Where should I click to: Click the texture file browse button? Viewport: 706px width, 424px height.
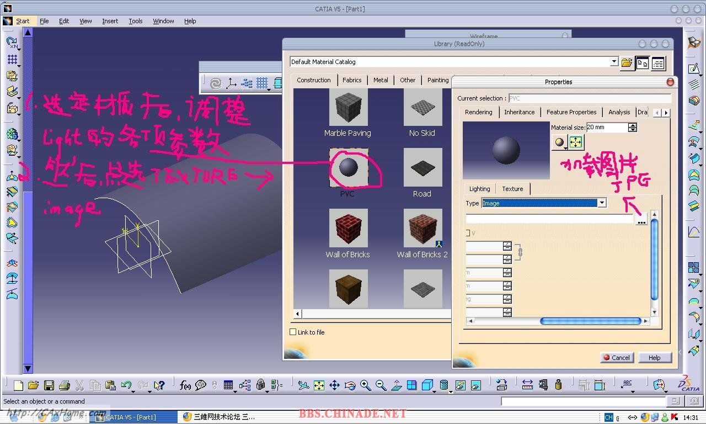coord(641,220)
